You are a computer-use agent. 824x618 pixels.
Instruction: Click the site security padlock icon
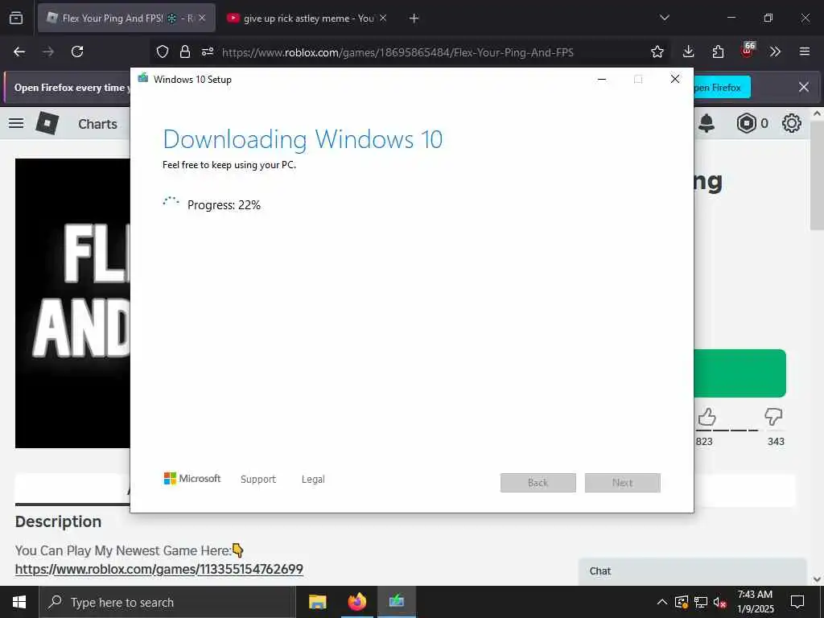point(185,51)
